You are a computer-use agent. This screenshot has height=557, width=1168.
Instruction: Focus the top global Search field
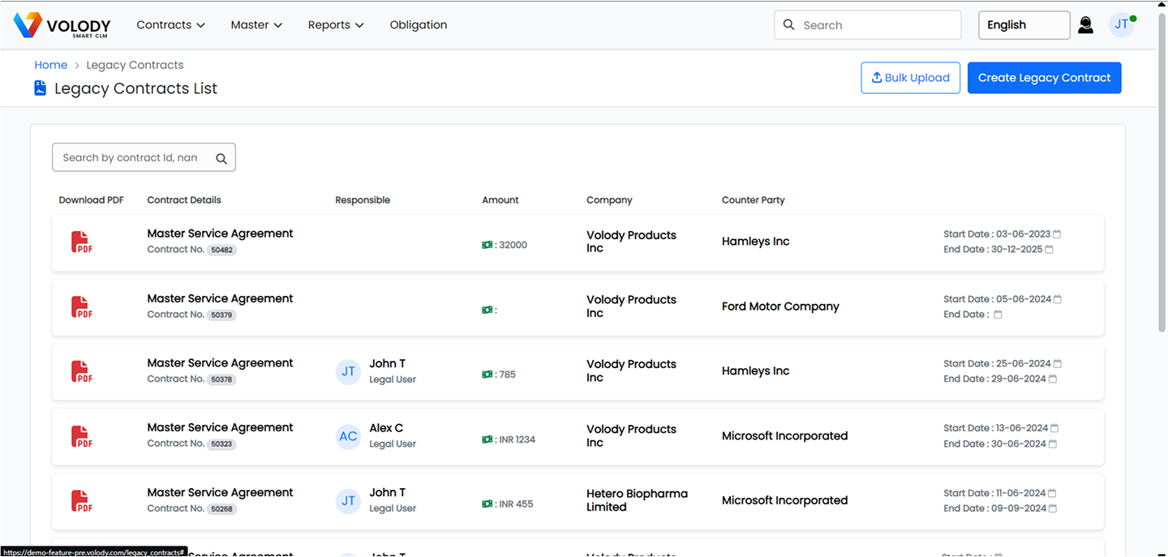(x=876, y=25)
